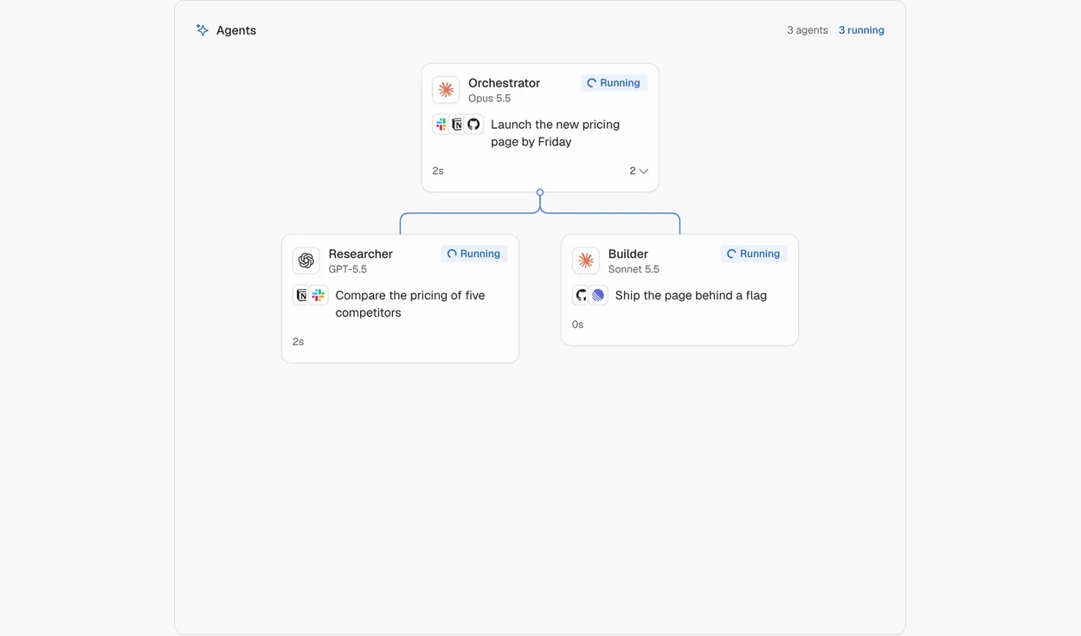1081x636 pixels.
Task: Click the Running status badge on Researcher
Action: click(x=474, y=254)
